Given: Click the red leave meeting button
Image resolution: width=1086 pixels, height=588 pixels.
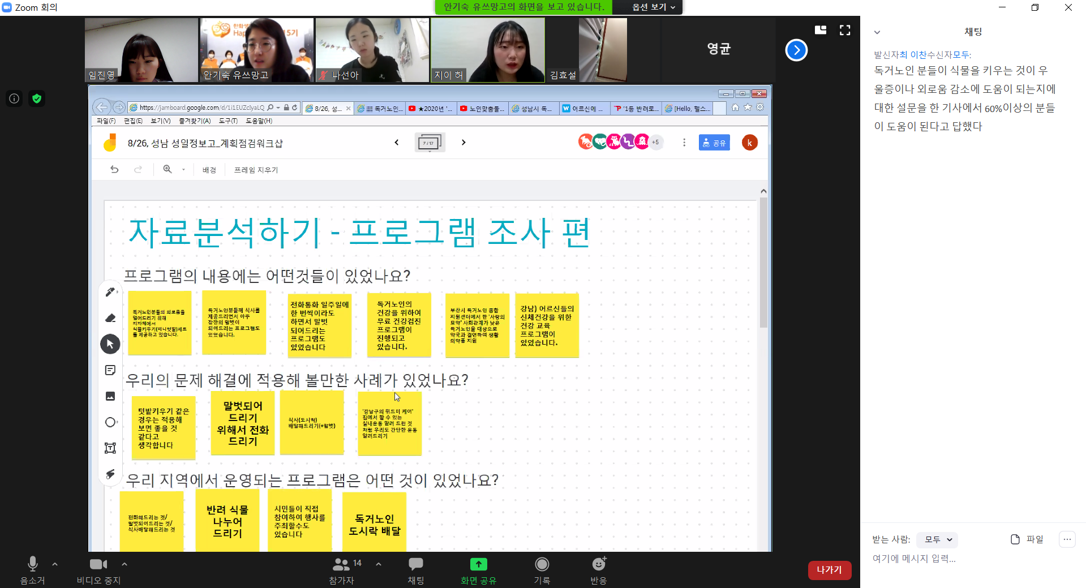Looking at the screenshot, I should 829,570.
